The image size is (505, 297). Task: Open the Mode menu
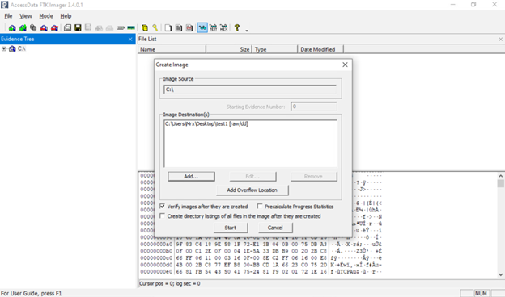tap(46, 16)
